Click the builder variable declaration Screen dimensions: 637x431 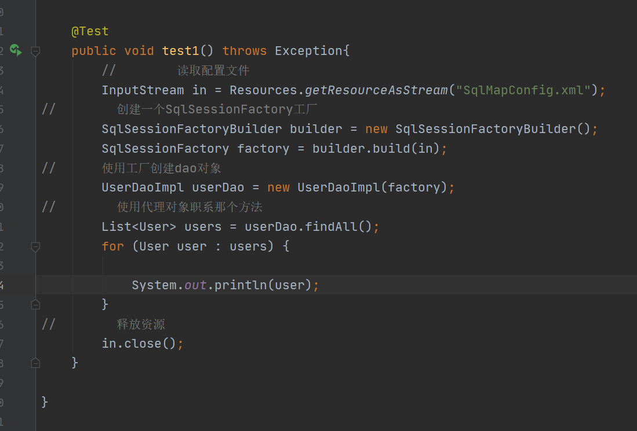click(316, 129)
